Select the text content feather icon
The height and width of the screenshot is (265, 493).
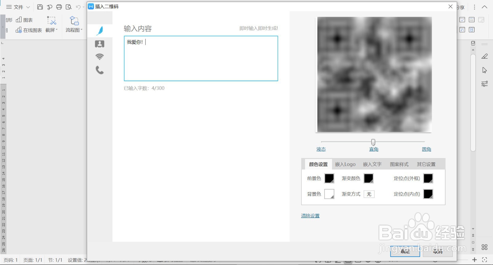click(x=100, y=30)
